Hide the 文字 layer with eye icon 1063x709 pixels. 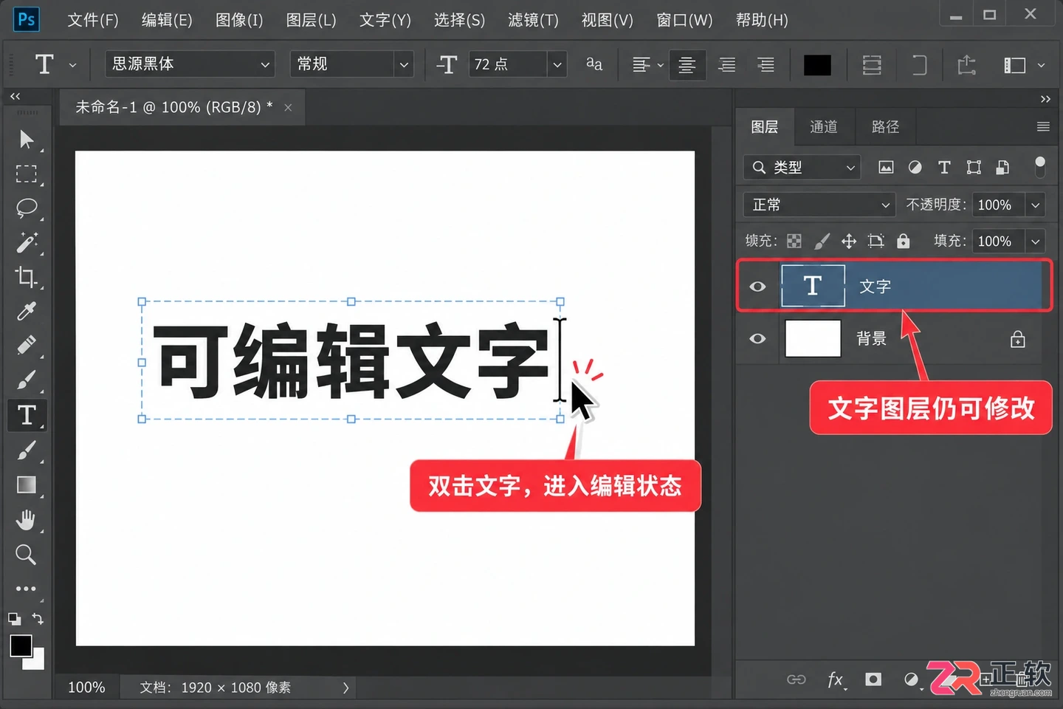[x=757, y=287]
